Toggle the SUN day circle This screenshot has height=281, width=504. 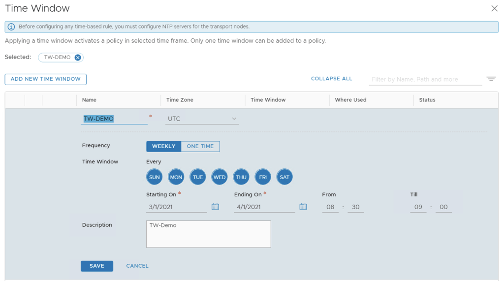(x=155, y=177)
